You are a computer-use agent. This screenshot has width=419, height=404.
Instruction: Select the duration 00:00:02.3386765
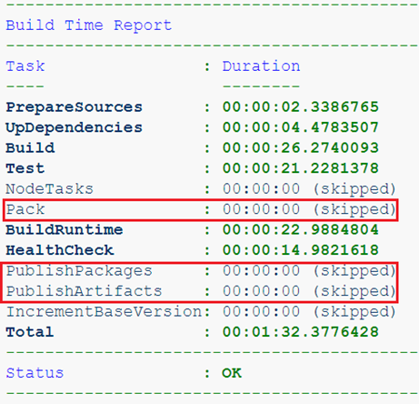(x=301, y=107)
